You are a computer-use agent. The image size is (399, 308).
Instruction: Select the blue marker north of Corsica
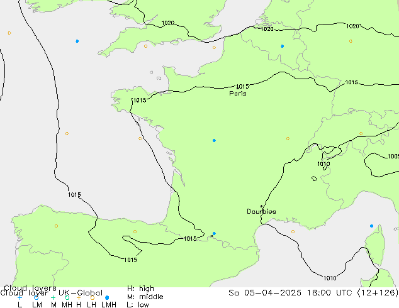tap(371, 226)
